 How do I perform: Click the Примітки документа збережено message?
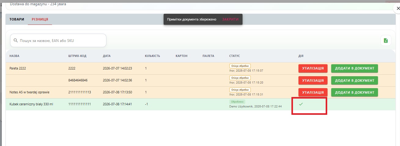[x=192, y=19]
